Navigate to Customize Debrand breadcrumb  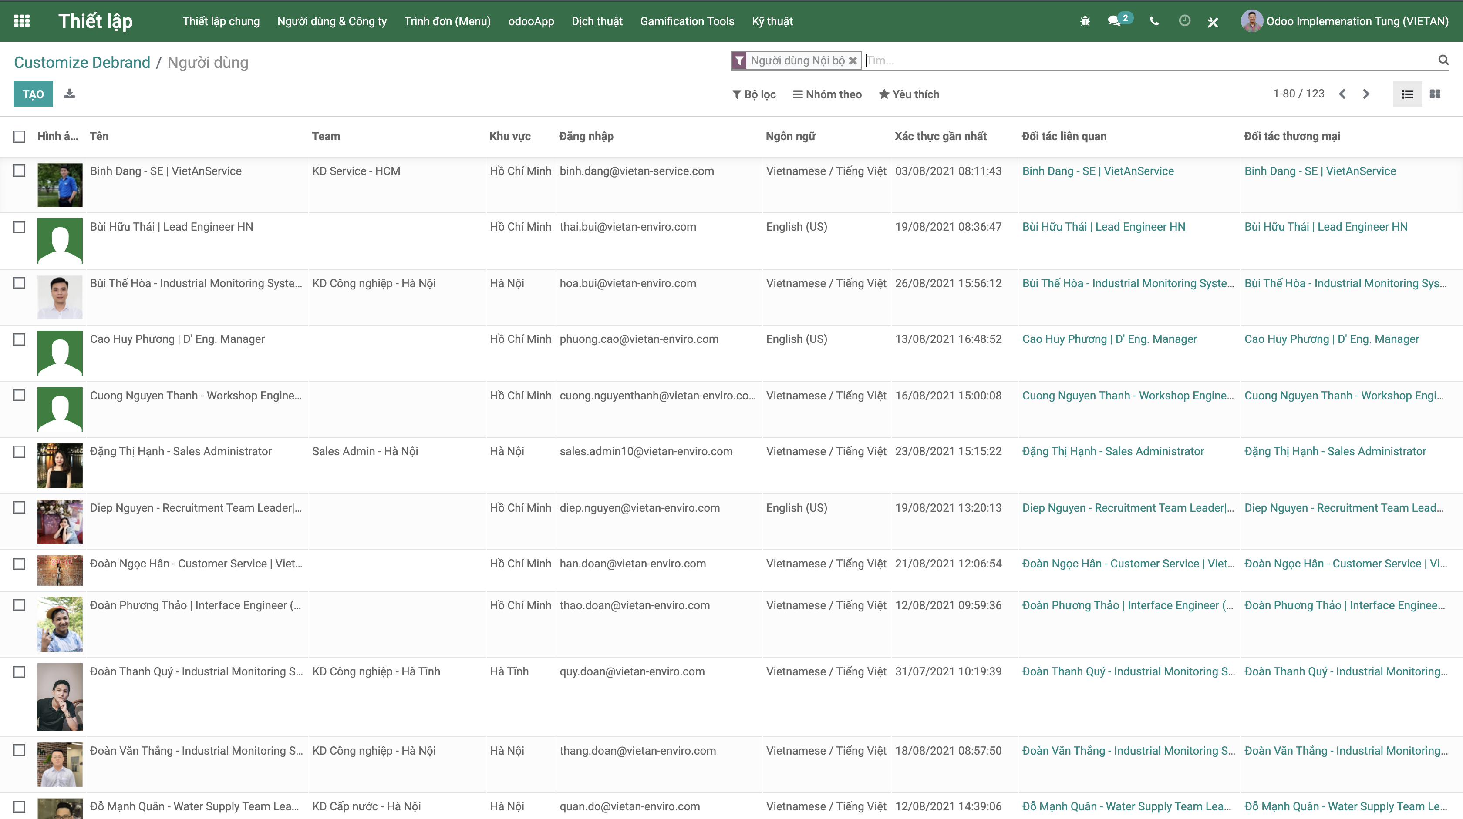81,62
